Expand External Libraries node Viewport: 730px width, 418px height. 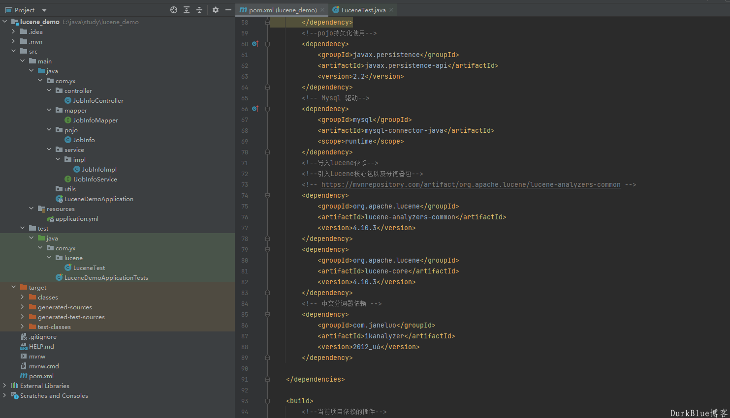pos(5,386)
